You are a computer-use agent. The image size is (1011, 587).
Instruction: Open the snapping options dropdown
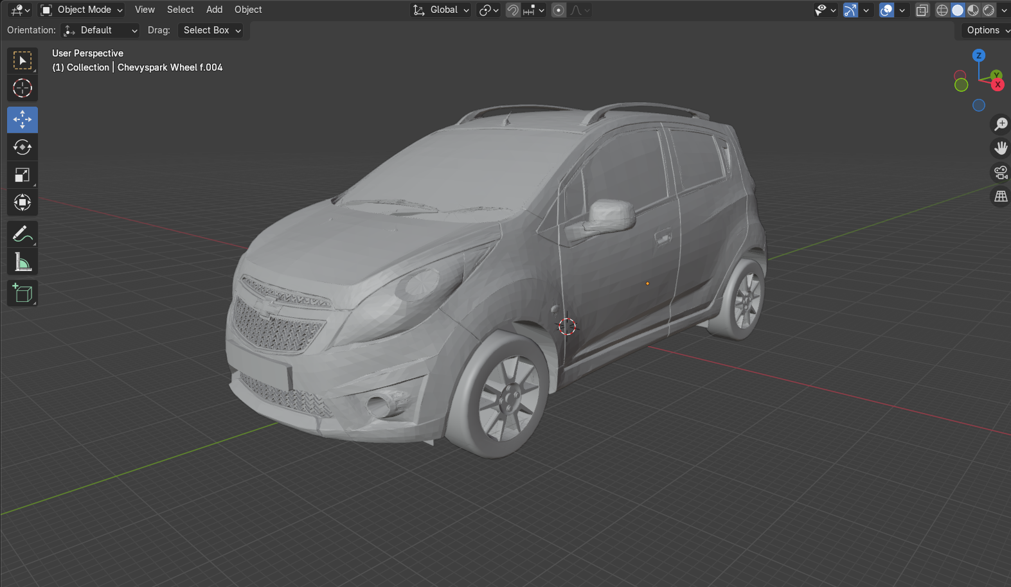534,10
